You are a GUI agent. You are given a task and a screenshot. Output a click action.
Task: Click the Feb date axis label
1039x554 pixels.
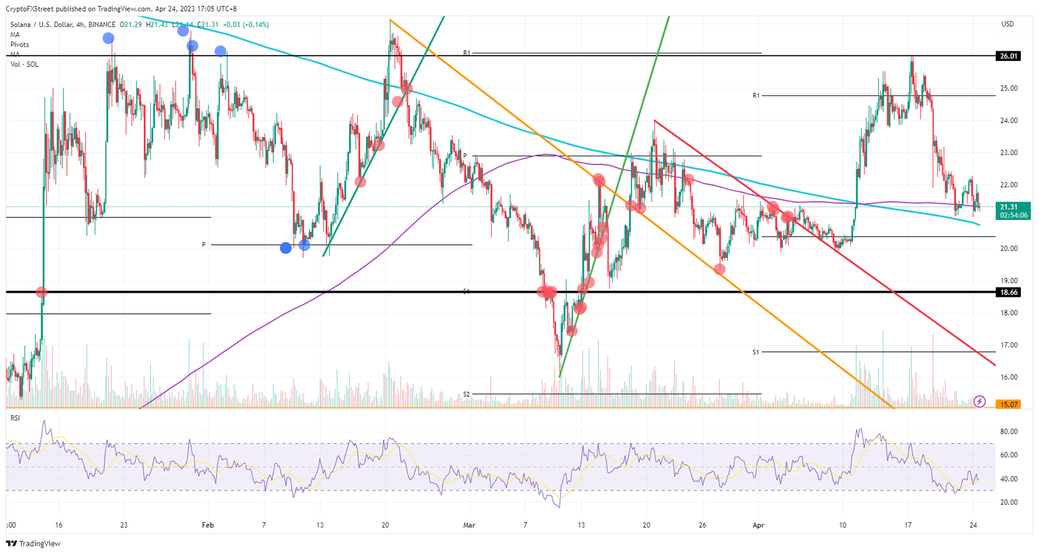click(208, 525)
